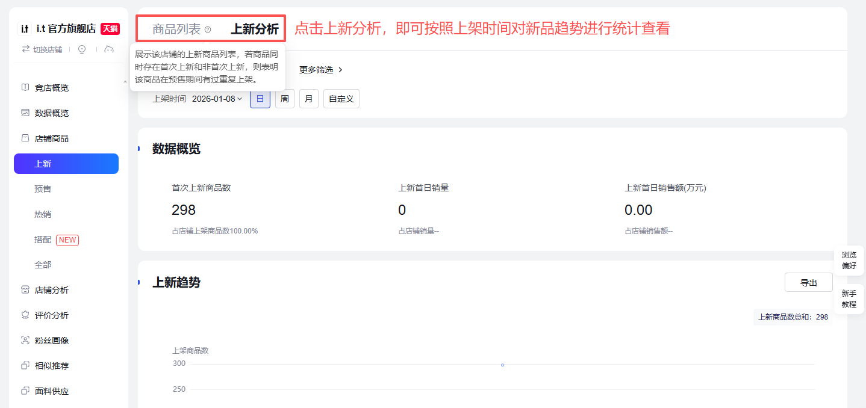Image resolution: width=866 pixels, height=408 pixels.
Task: Click the i.t store logo icon
Action: [25, 28]
